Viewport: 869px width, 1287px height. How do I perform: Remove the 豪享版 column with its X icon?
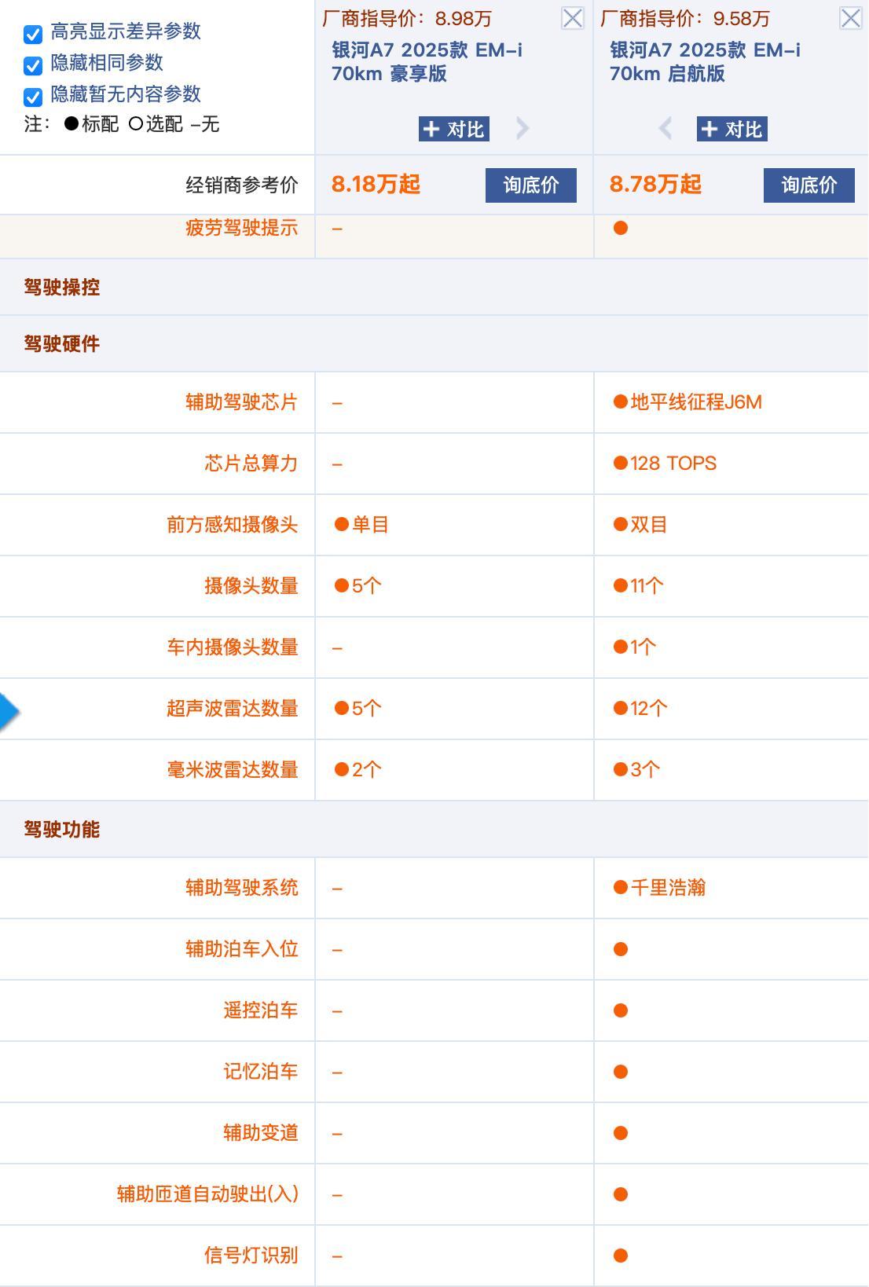(573, 18)
